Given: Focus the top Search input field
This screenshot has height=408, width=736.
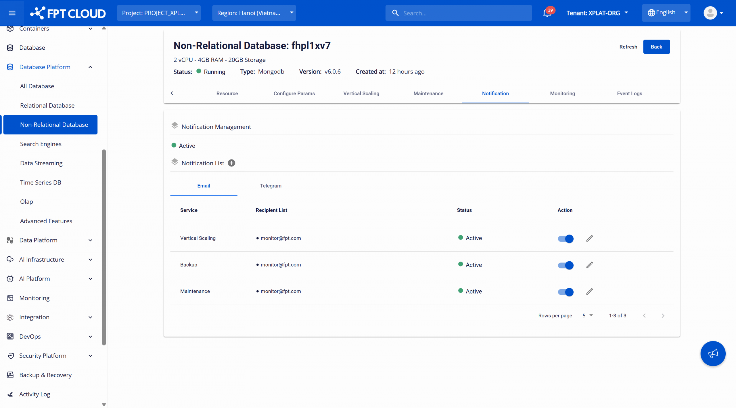Looking at the screenshot, I should 463,13.
